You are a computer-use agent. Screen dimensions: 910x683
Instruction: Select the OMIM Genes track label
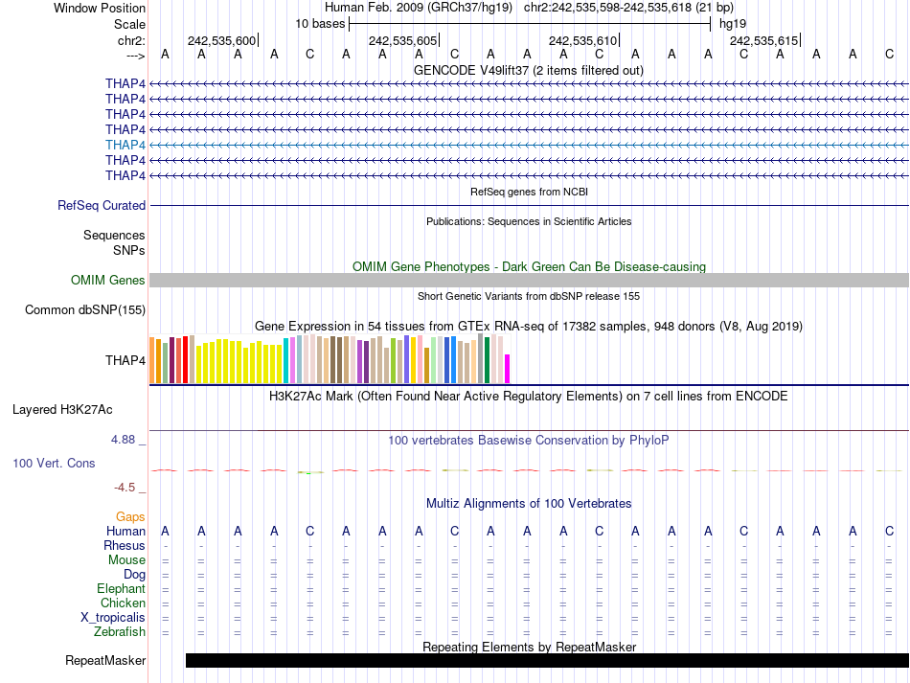(x=107, y=281)
